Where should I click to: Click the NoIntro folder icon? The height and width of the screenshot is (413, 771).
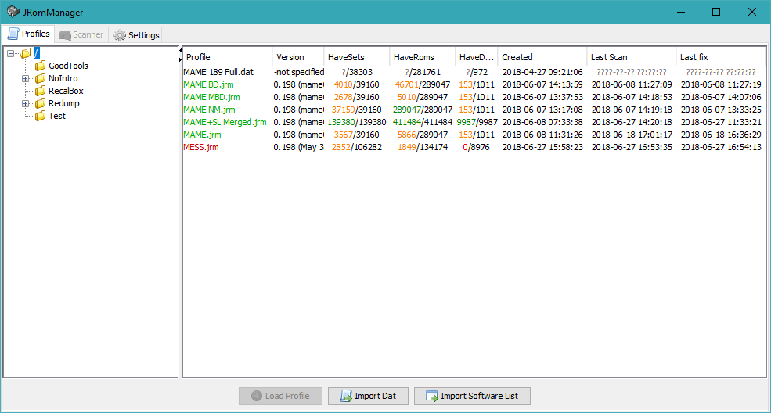(x=41, y=78)
